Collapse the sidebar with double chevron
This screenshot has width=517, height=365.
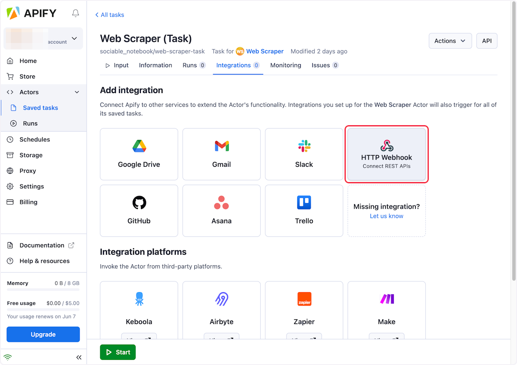coord(79,357)
